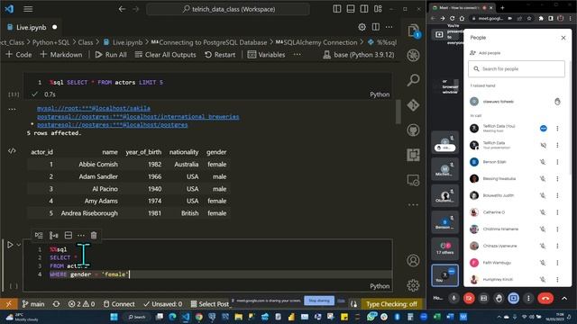Click notebook vertical scrollbar
The height and width of the screenshot is (324, 577).
pyautogui.click(x=398, y=112)
